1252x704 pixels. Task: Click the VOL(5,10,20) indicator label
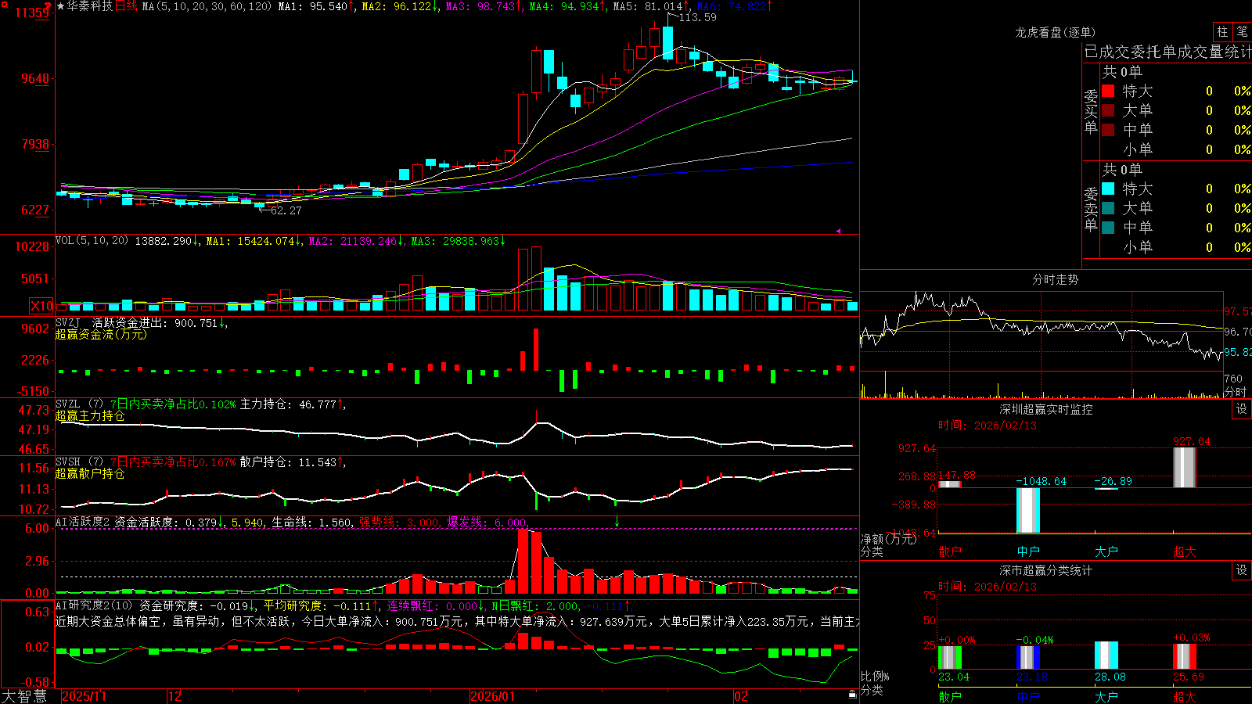92,241
